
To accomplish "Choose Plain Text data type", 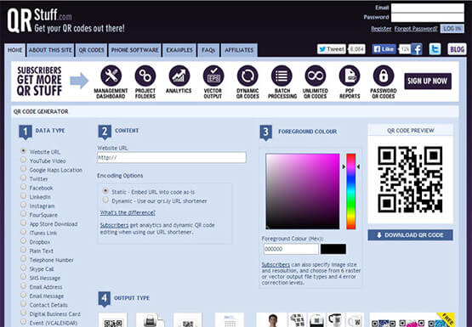I will tap(24, 250).
